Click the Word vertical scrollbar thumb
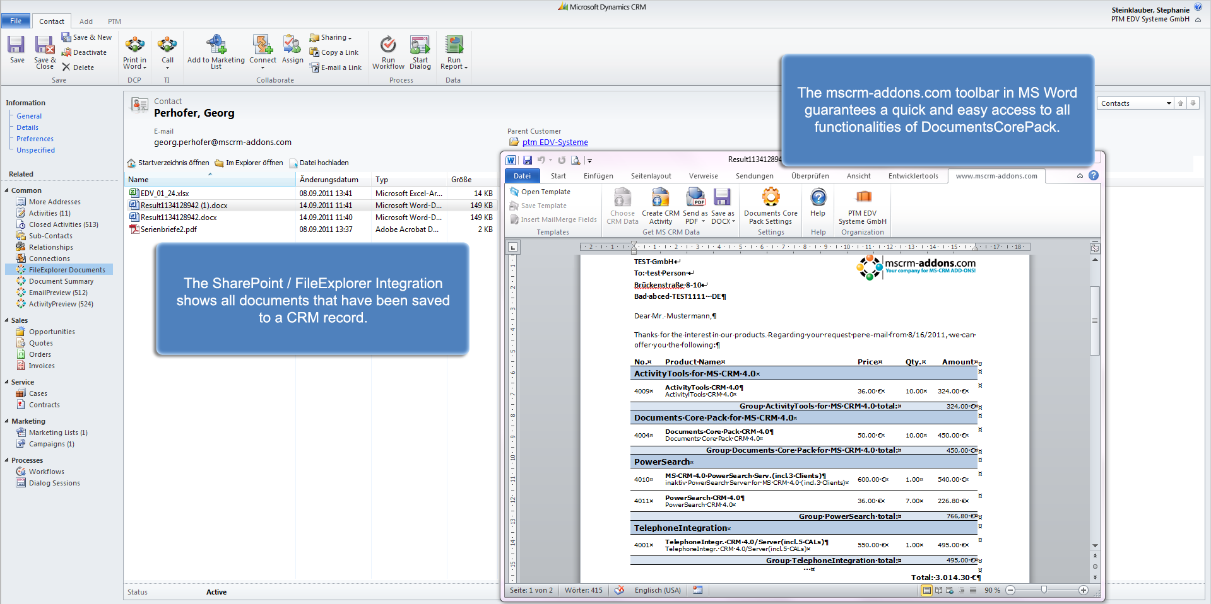The width and height of the screenshot is (1211, 604). coord(1095,320)
